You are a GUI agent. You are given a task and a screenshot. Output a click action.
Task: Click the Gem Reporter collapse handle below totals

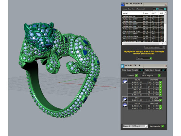click(144, 73)
